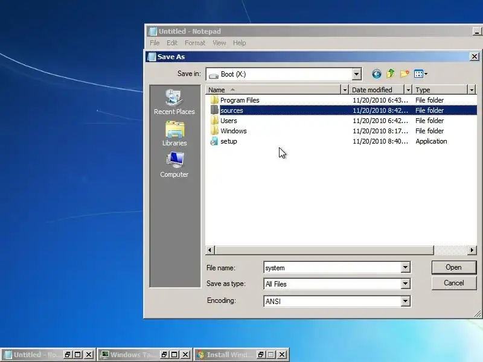
Task: Select the Windows folder icon
Action: coord(214,131)
